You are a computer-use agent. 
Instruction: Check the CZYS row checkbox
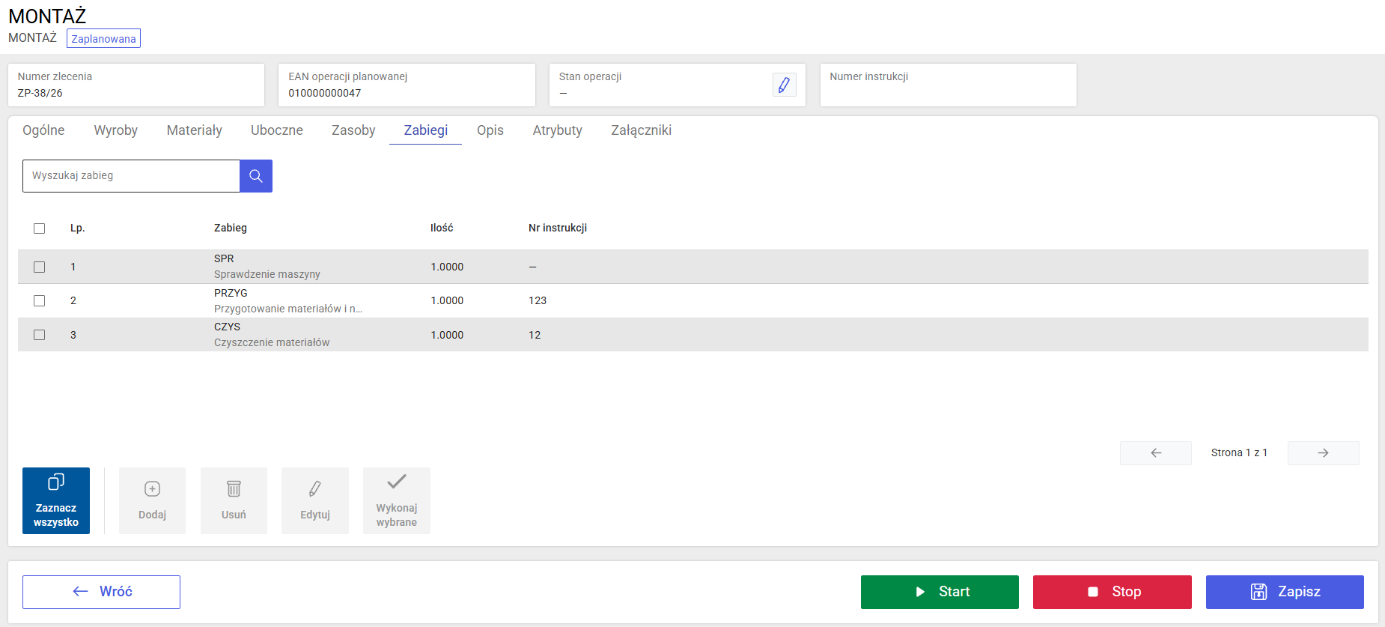pos(40,335)
